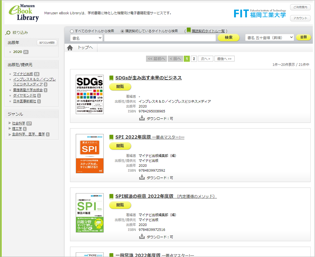The image size is (315, 257).
Task: Open the 購読契約タイトル一覧 link
Action: [x=208, y=31]
